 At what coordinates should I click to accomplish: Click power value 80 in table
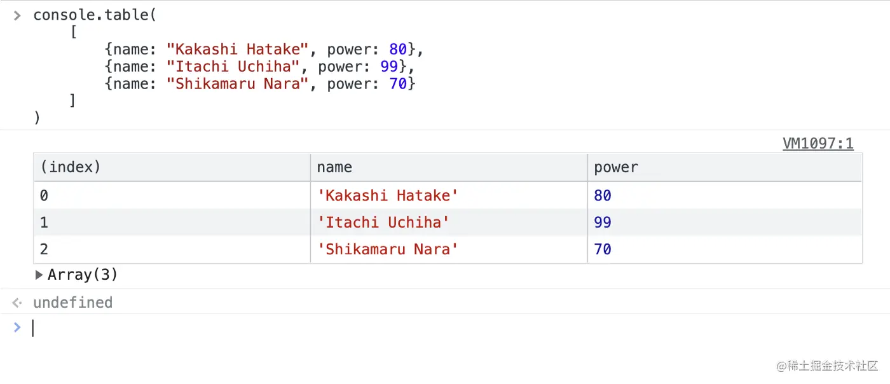coord(603,196)
